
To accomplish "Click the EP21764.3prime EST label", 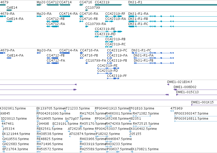I will [x=15, y=149].
